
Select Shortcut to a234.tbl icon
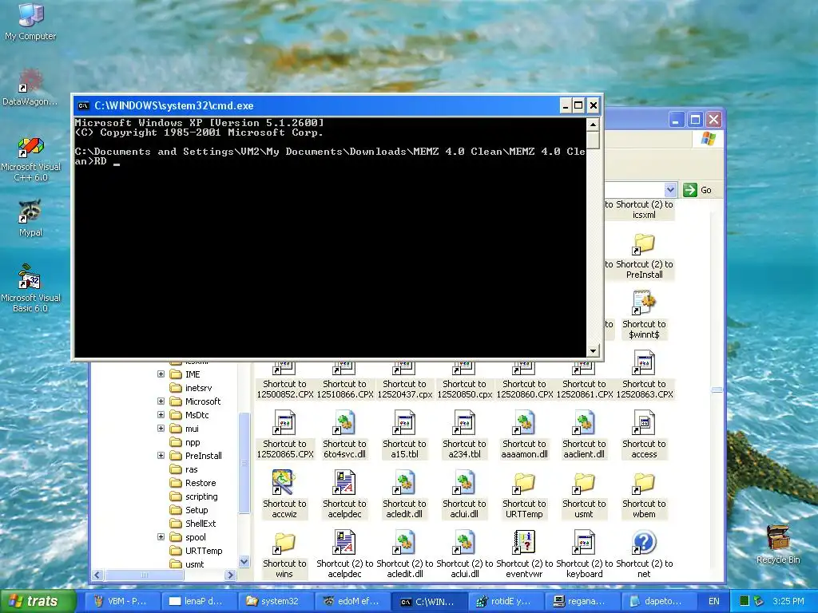(464, 434)
